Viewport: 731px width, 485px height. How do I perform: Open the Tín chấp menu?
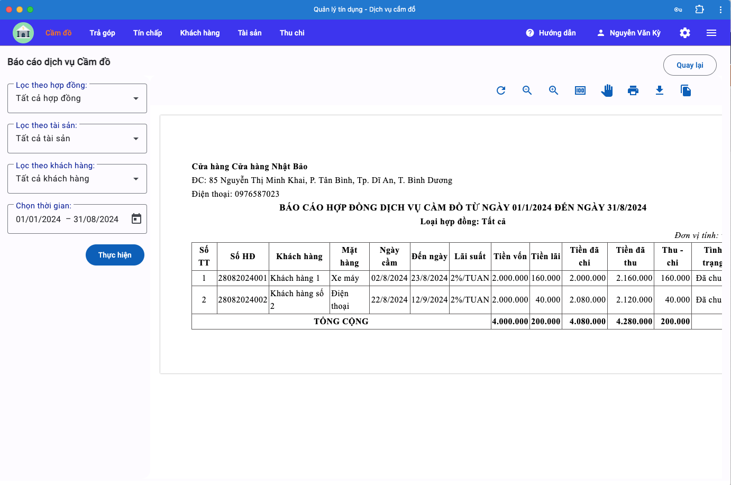[x=148, y=33]
